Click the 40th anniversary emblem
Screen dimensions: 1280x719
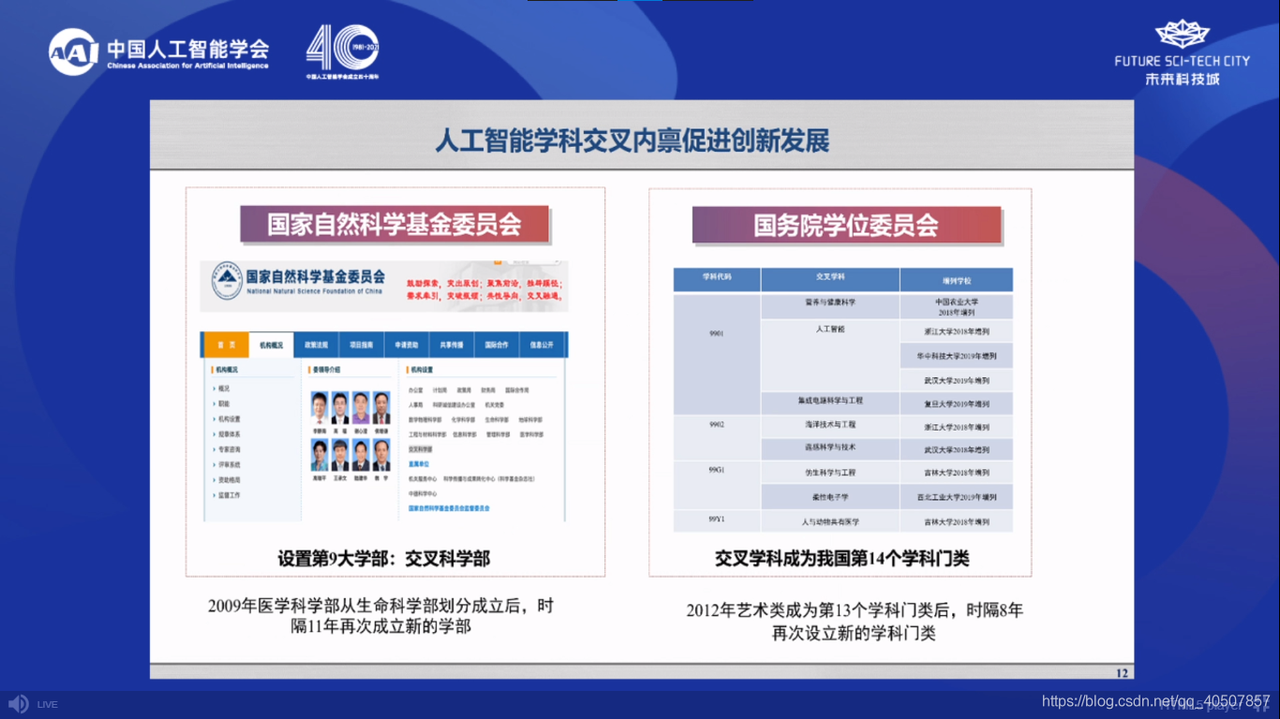(x=342, y=51)
